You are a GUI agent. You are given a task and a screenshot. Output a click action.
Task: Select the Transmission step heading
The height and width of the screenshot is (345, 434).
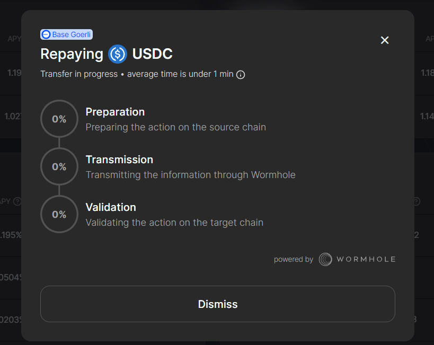point(119,160)
